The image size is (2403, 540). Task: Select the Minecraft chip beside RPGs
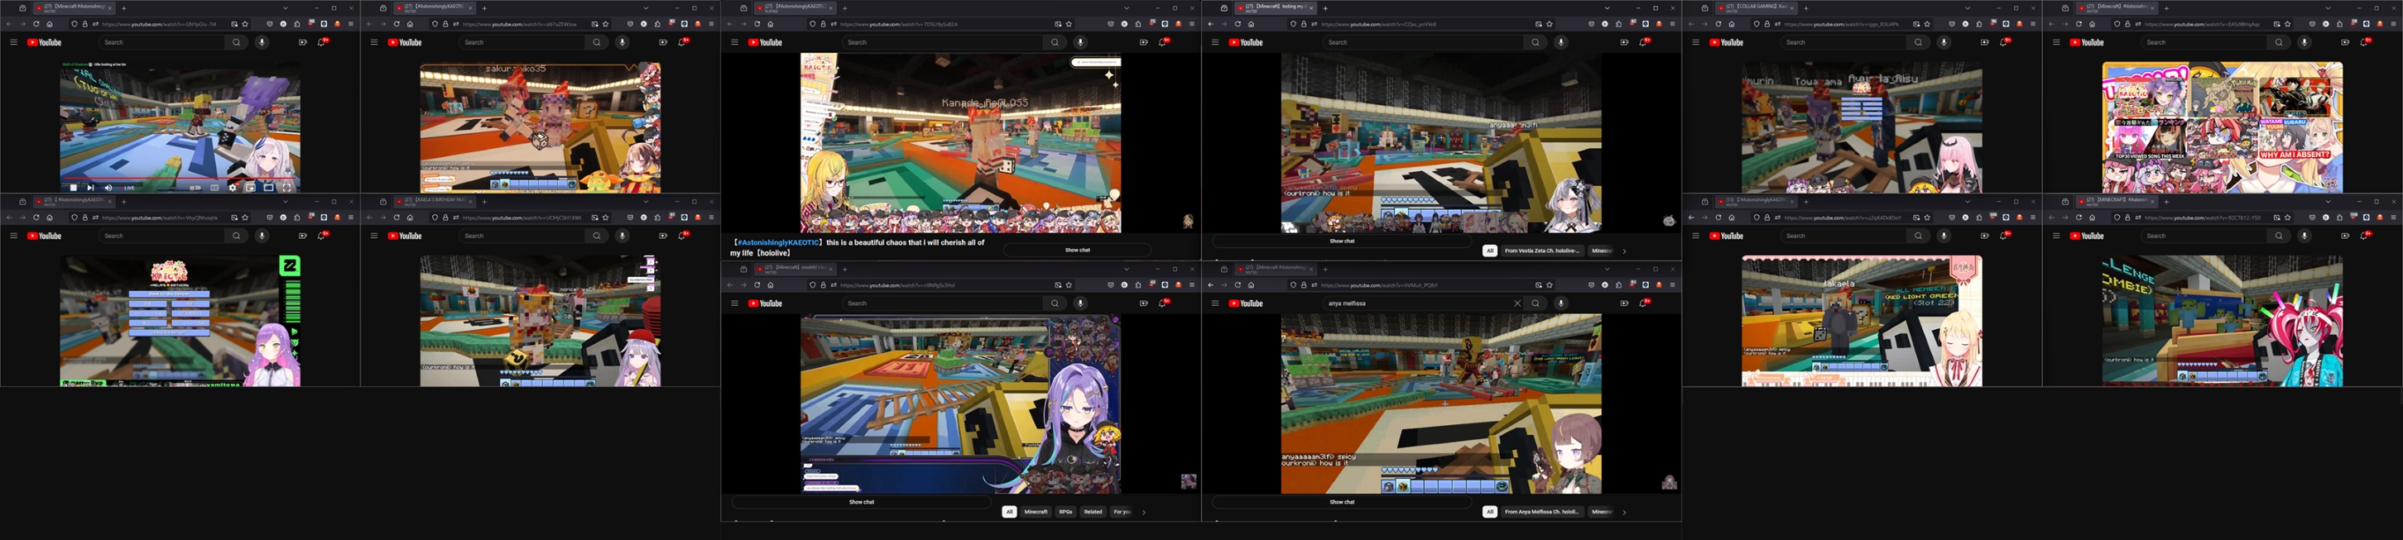click(x=1036, y=512)
